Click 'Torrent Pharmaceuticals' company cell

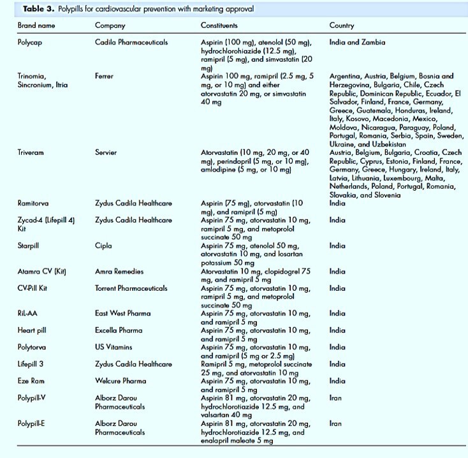tap(131, 288)
